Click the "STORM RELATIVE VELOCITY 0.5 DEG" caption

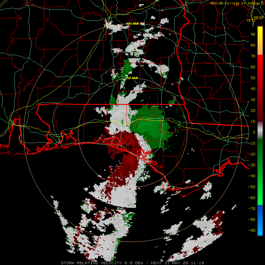(x=102, y=263)
